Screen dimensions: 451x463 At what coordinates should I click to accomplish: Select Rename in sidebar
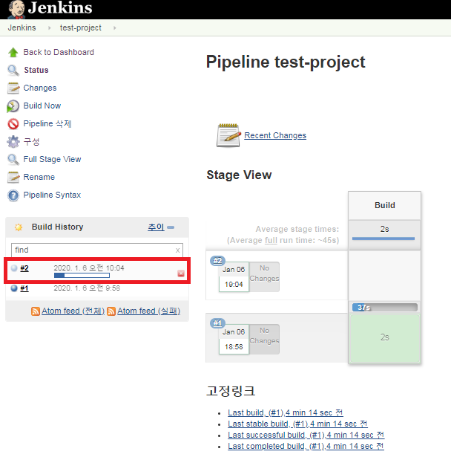pos(39,177)
